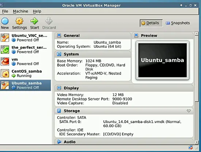Select the Ubuntu_VNC_se... machine entry

tap(25, 38)
